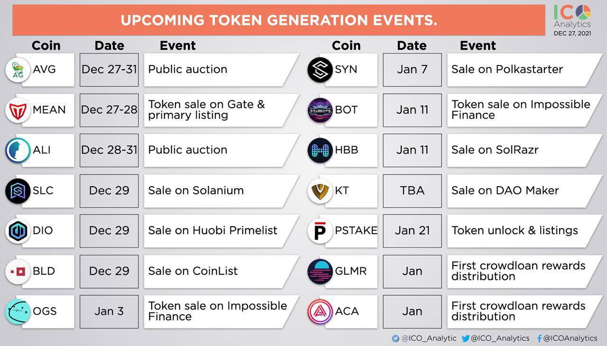Image resolution: width=607 pixels, height=346 pixels.
Task: Click the Starbots BOT logo
Action: point(320,110)
